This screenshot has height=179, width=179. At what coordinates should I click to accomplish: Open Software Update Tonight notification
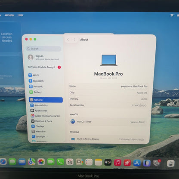44,67
